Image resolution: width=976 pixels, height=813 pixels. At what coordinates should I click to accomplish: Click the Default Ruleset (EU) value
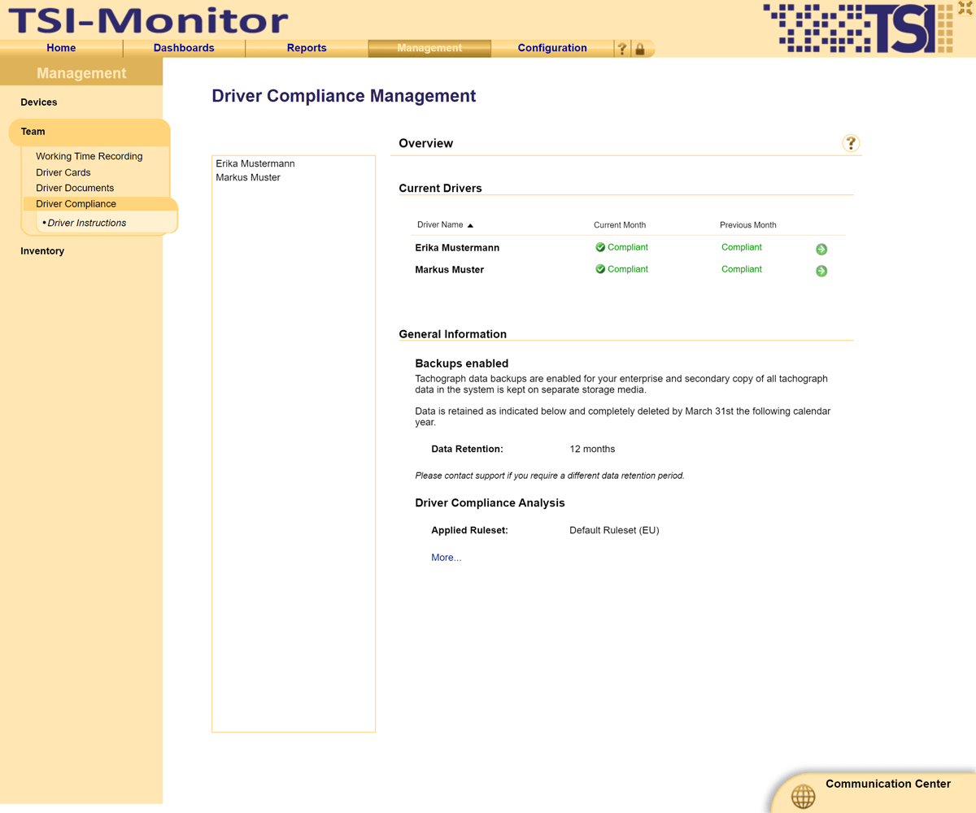pyautogui.click(x=614, y=530)
